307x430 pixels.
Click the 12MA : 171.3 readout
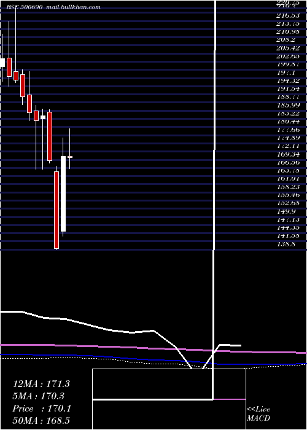click(x=41, y=384)
